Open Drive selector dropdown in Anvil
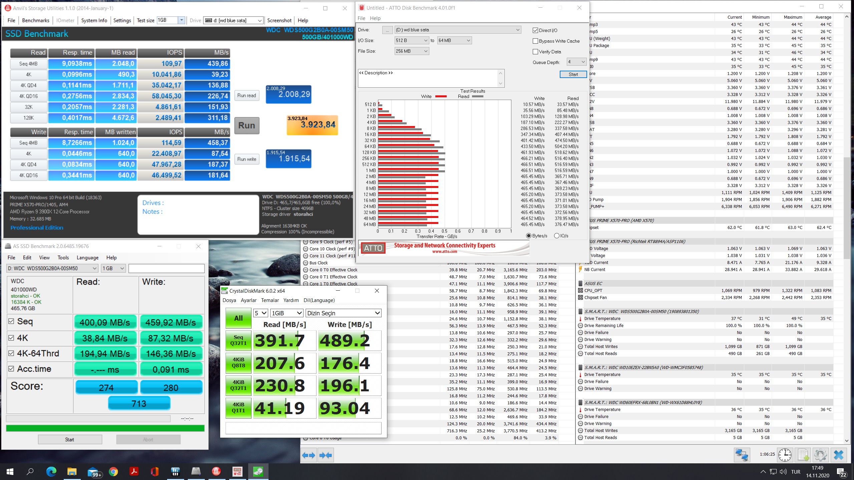This screenshot has height=480, width=854. pyautogui.click(x=234, y=20)
